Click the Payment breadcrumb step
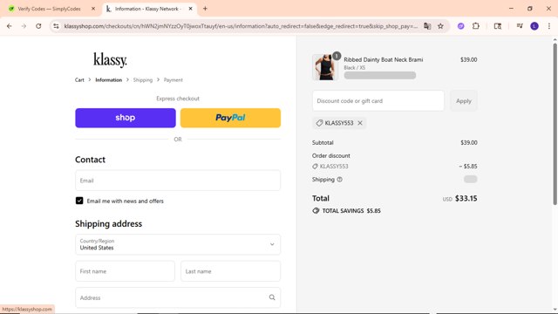558x314 pixels. [174, 79]
